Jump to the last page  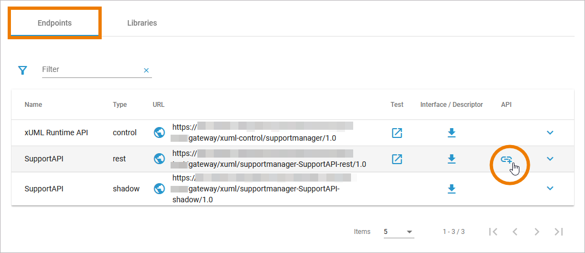click(558, 232)
